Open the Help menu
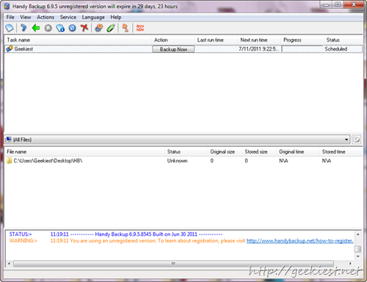This screenshot has height=282, width=367. [x=116, y=18]
